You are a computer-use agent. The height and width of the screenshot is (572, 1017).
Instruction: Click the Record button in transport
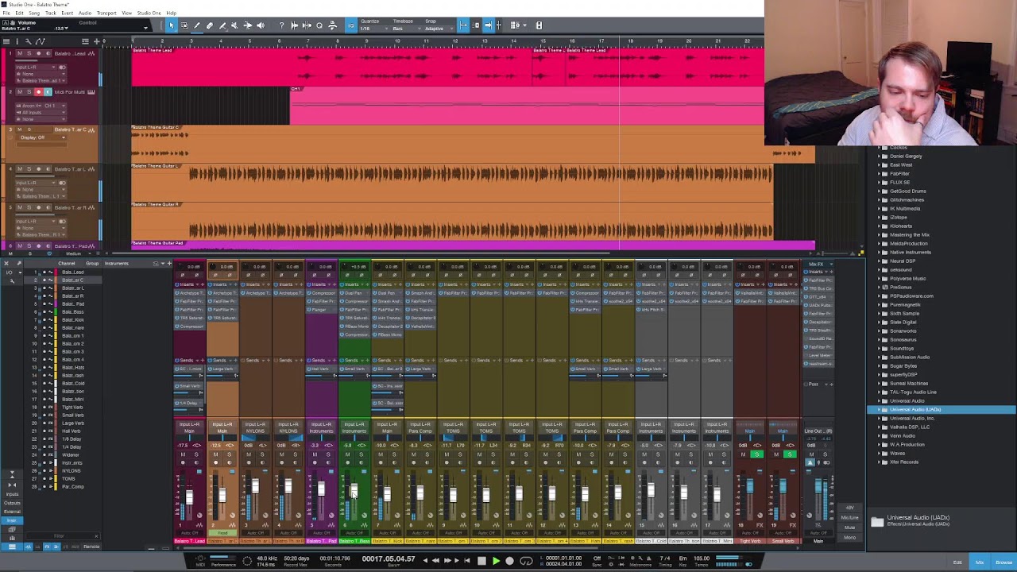(x=509, y=561)
